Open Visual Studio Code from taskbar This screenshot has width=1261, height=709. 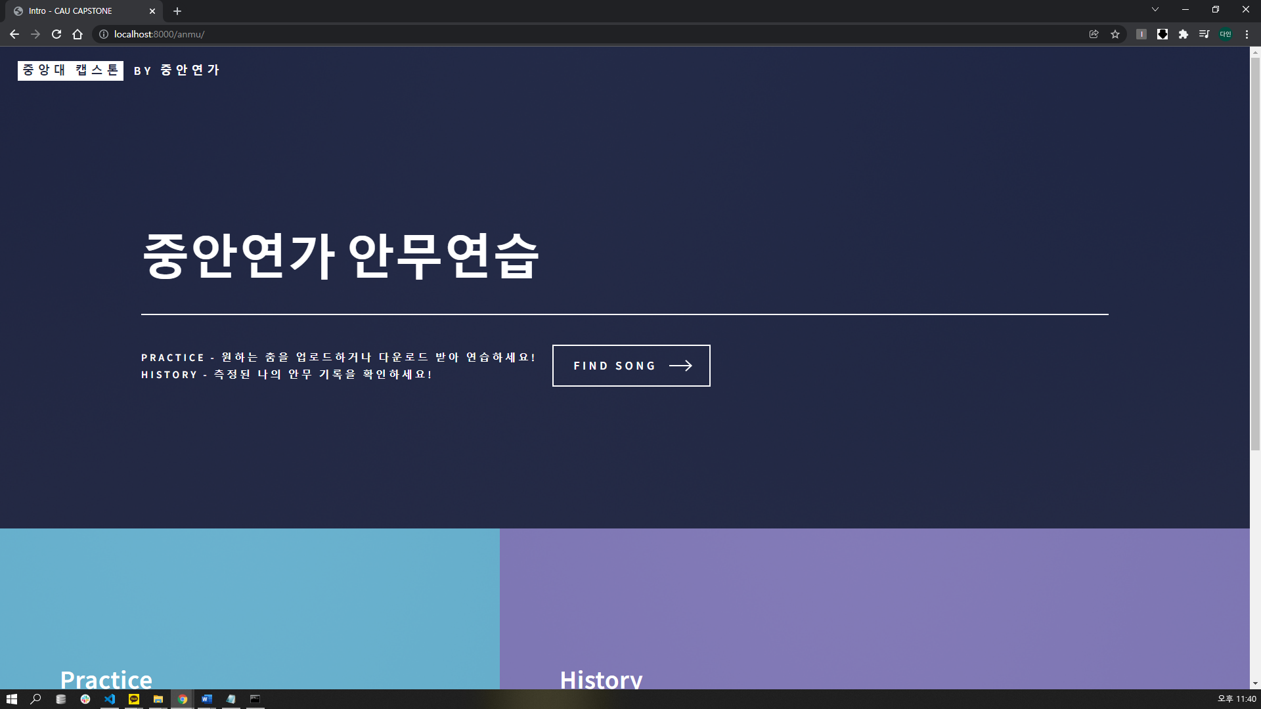pyautogui.click(x=110, y=699)
